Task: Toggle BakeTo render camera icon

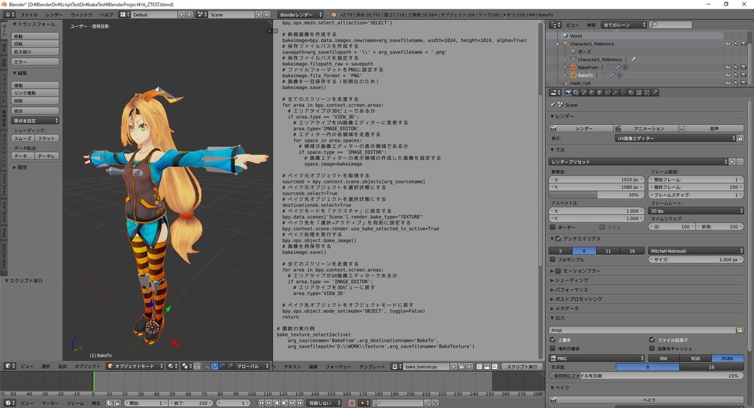Action: [x=743, y=75]
